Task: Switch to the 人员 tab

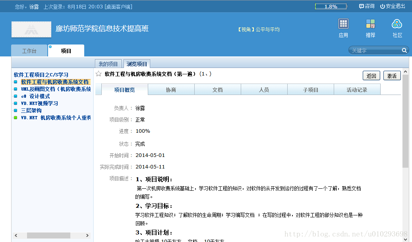Action: [264, 89]
